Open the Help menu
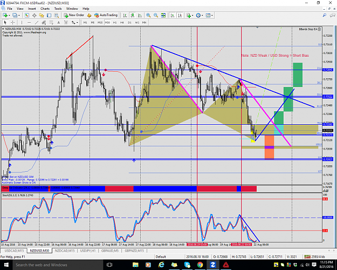Image resolution: width=337 pixels, height=270 pixels. coord(86,9)
